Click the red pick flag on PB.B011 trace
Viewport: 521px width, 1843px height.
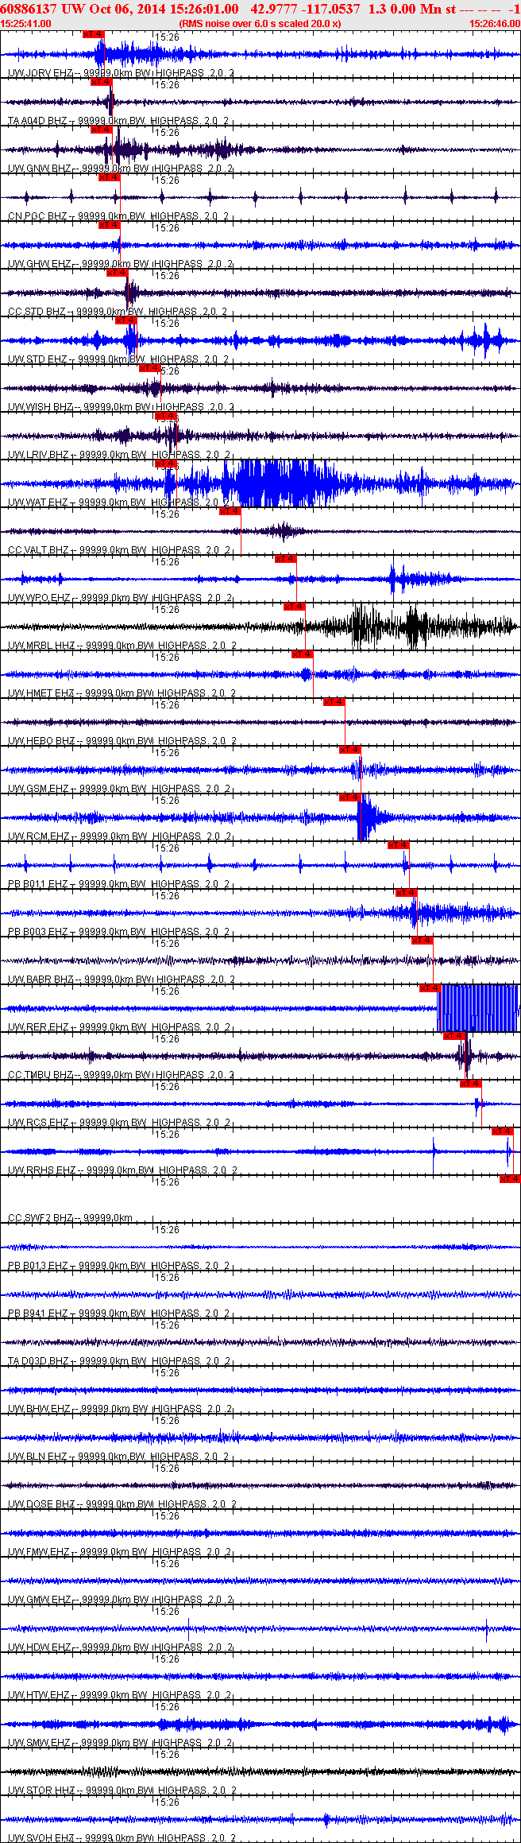pyautogui.click(x=398, y=845)
